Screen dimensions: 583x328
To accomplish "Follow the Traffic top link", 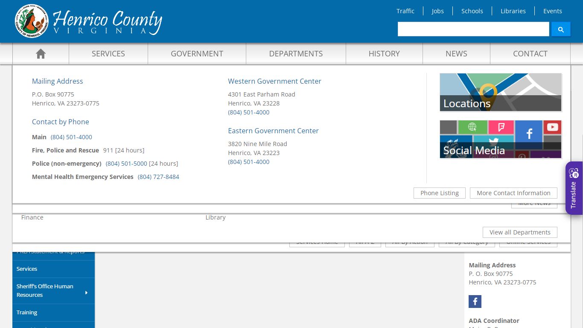I will [x=405, y=11].
